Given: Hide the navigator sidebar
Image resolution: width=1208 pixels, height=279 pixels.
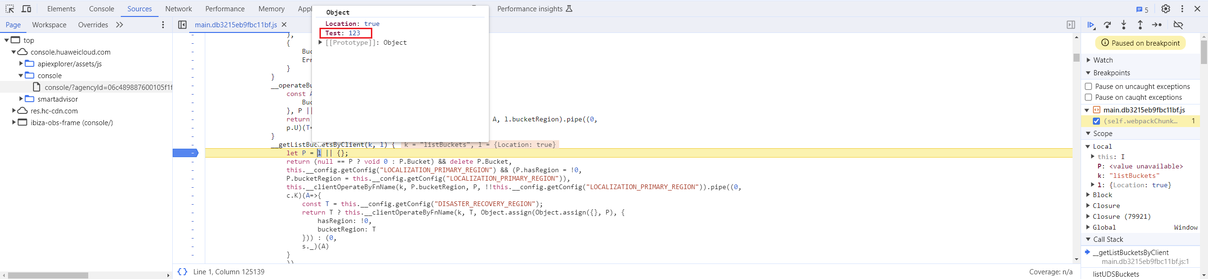Looking at the screenshot, I should coord(182,25).
